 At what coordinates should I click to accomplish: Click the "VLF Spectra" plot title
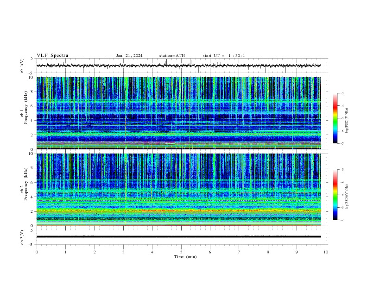pyautogui.click(x=52, y=55)
